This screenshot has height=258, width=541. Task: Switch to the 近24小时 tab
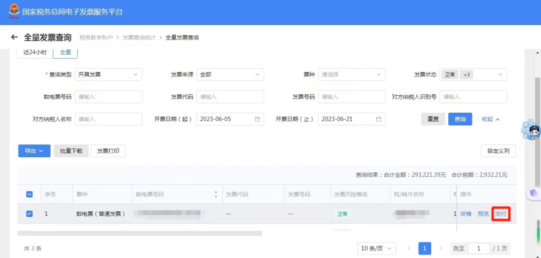click(35, 52)
